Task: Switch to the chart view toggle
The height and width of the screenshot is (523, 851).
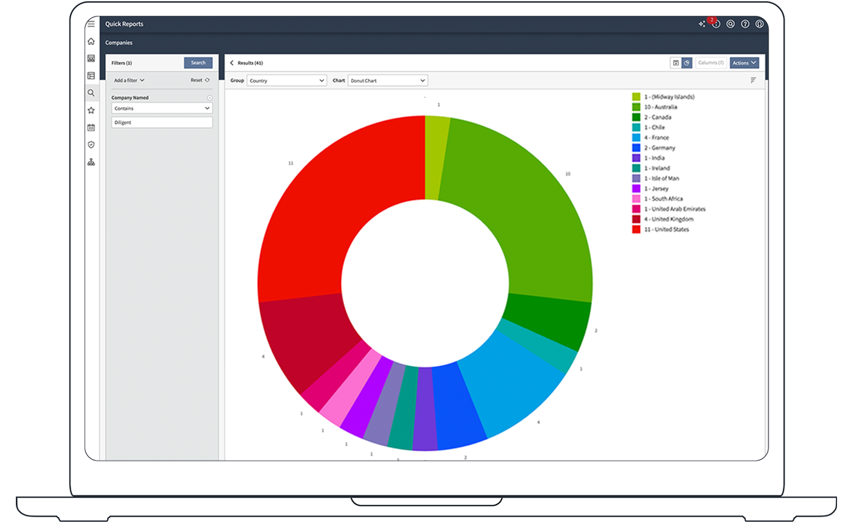Action: click(687, 63)
